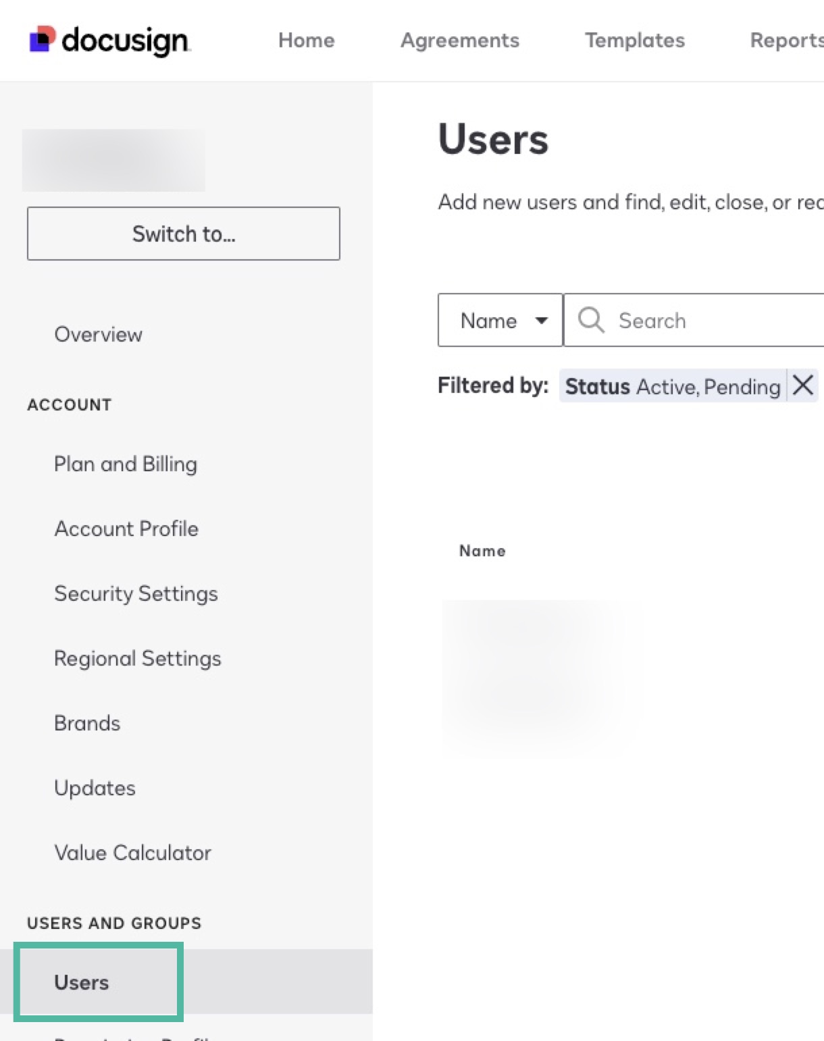Open Regional Settings in the sidebar
This screenshot has width=824, height=1041.
click(x=137, y=658)
